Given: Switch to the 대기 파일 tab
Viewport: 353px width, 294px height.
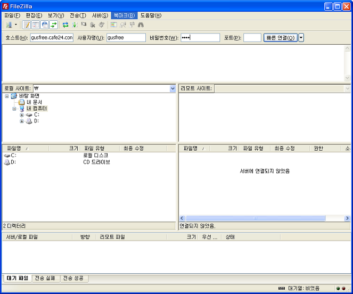Looking at the screenshot, I should pos(18,278).
